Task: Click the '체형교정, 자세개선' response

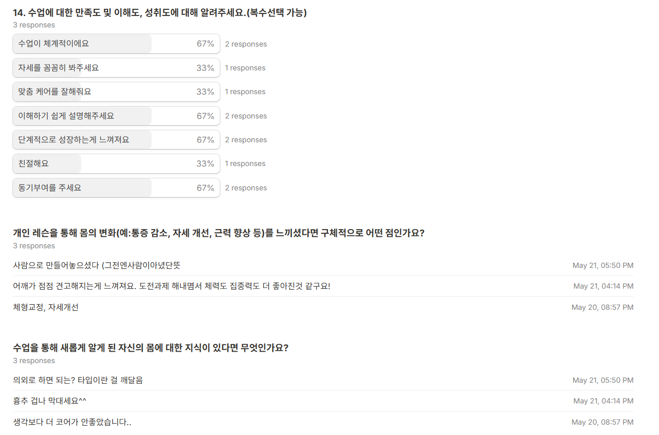Action: click(46, 307)
